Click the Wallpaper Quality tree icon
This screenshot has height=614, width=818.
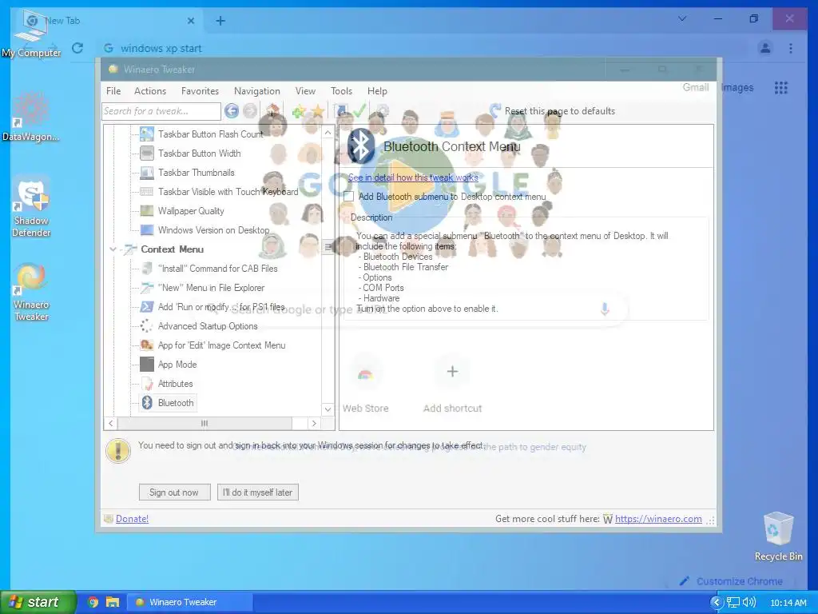(x=147, y=211)
